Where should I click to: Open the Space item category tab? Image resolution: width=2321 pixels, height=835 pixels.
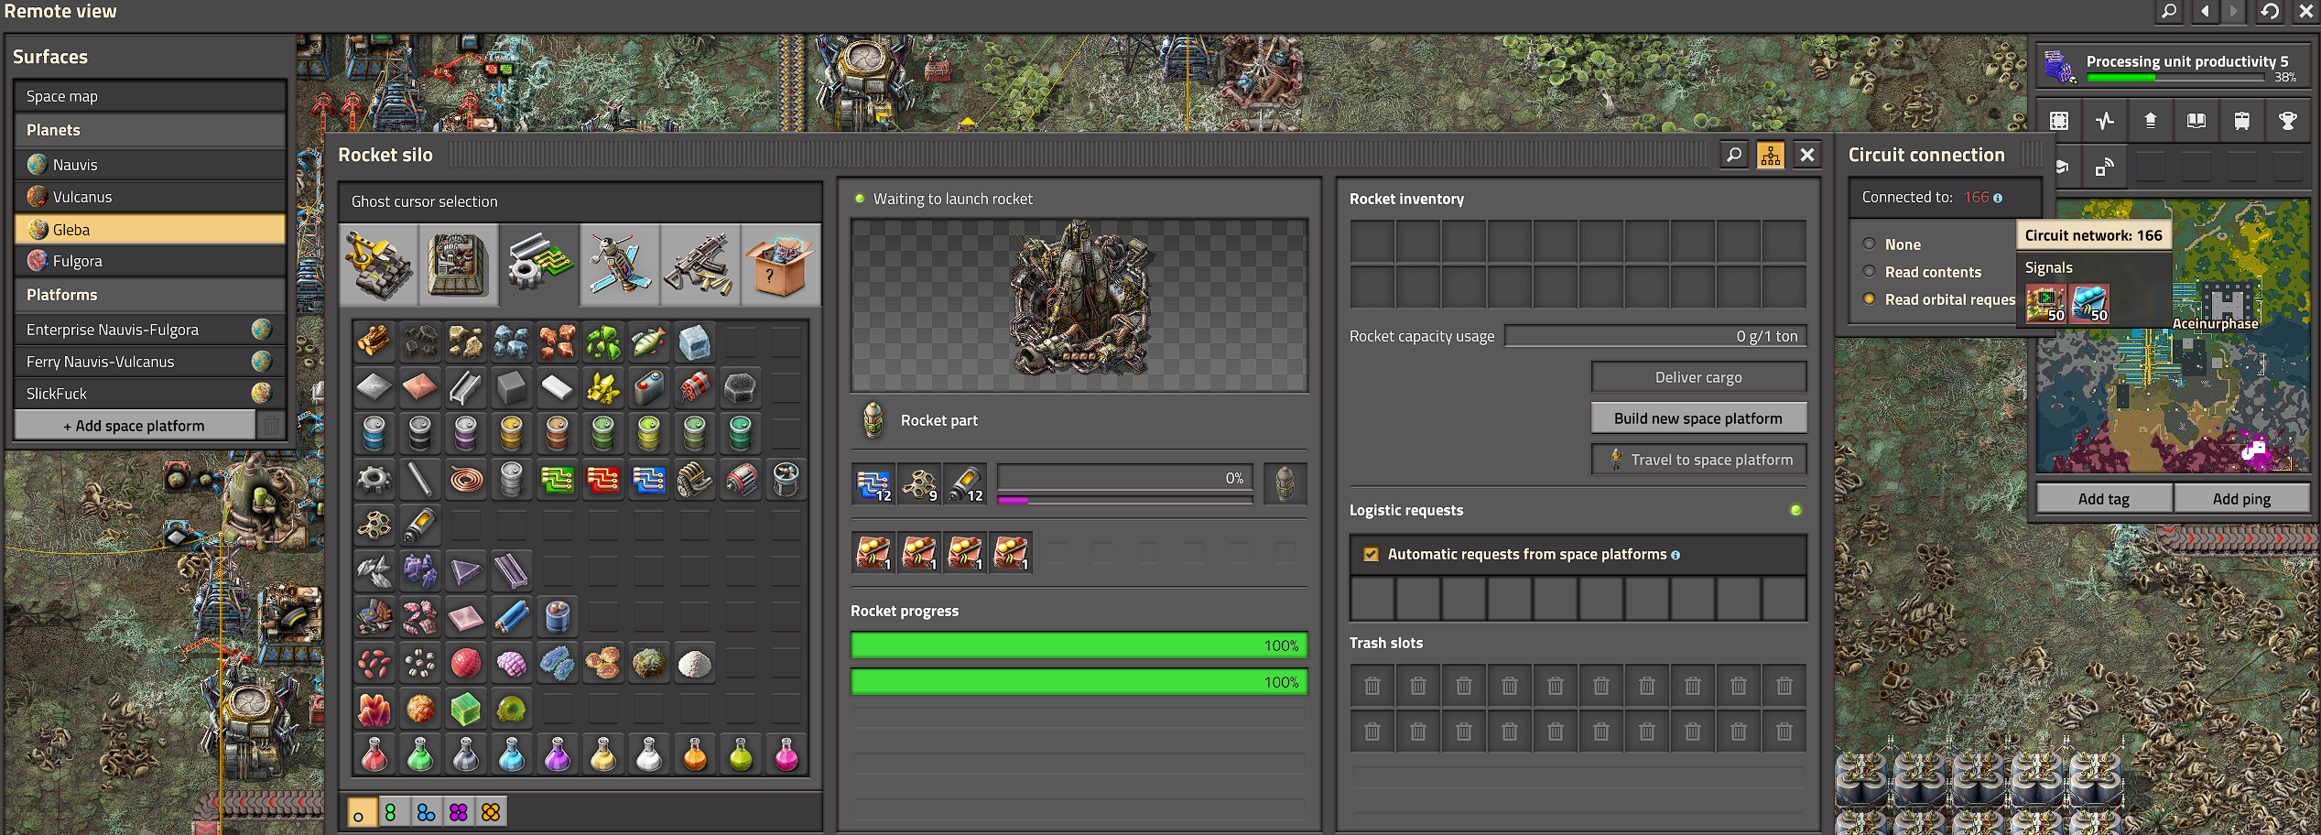[620, 265]
